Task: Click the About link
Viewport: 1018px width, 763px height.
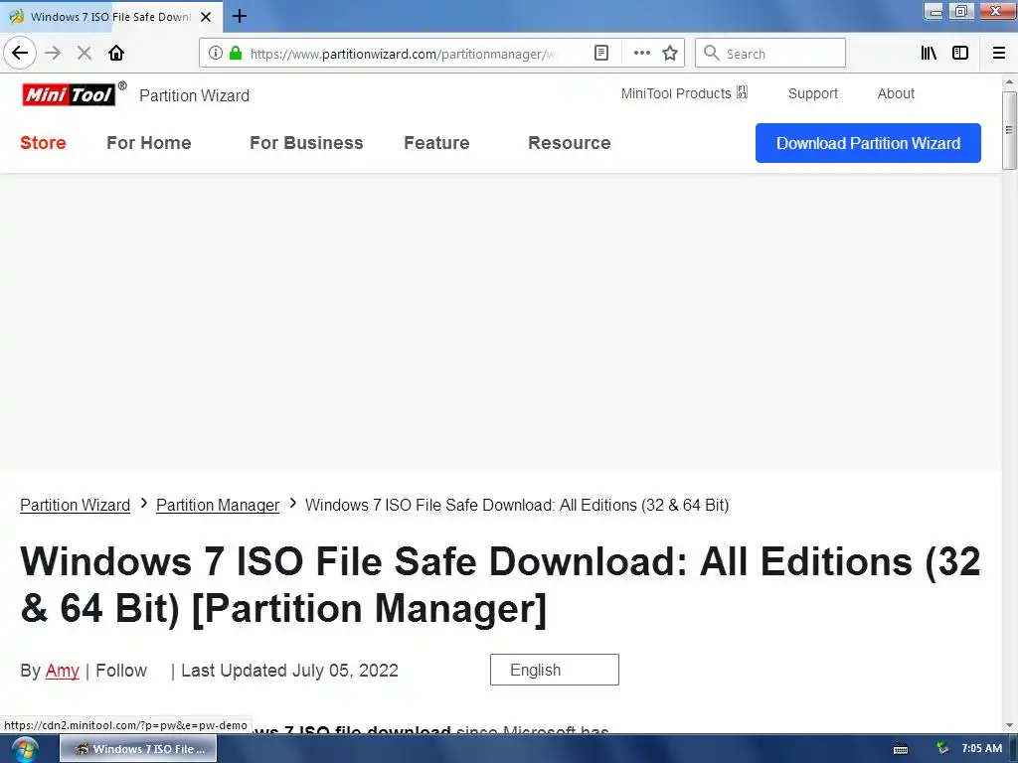Action: [x=896, y=93]
